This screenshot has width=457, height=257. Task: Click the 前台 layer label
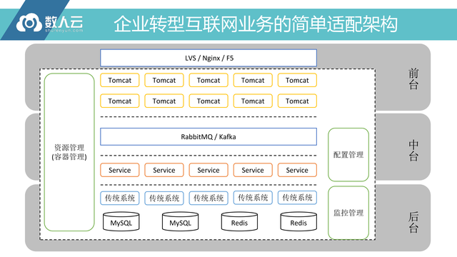pos(413,79)
